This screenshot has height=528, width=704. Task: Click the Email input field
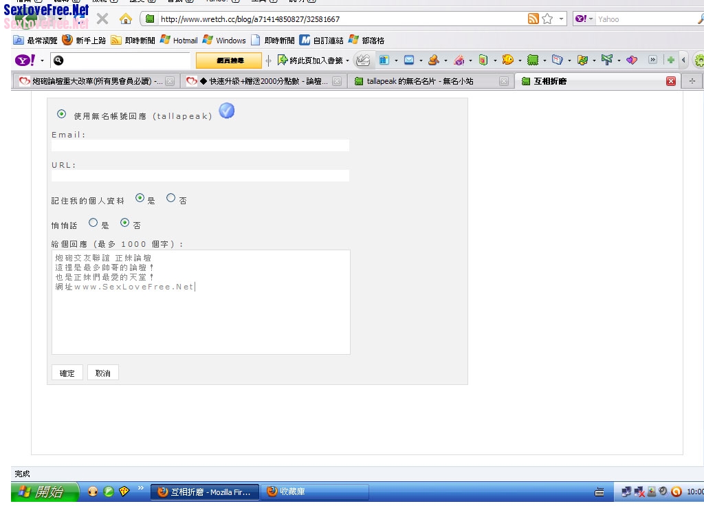pyautogui.click(x=200, y=146)
